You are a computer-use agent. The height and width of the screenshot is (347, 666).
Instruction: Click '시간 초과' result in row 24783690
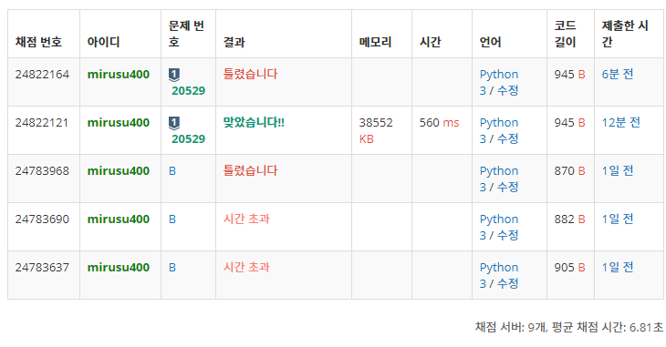(246, 219)
